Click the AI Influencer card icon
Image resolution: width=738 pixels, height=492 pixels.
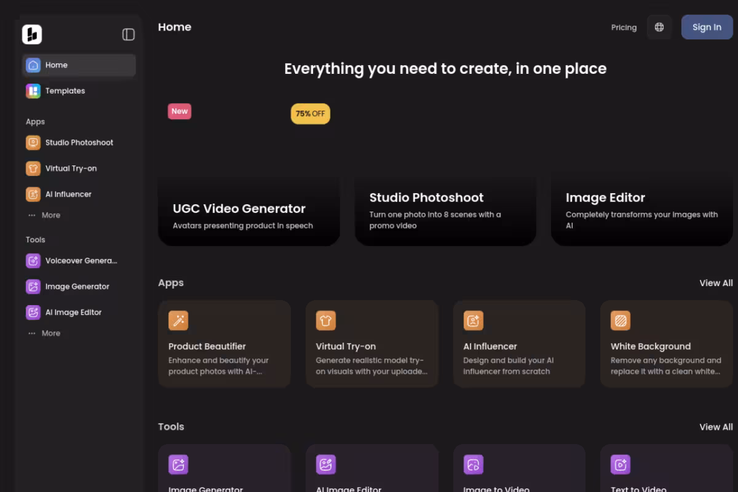pos(474,320)
